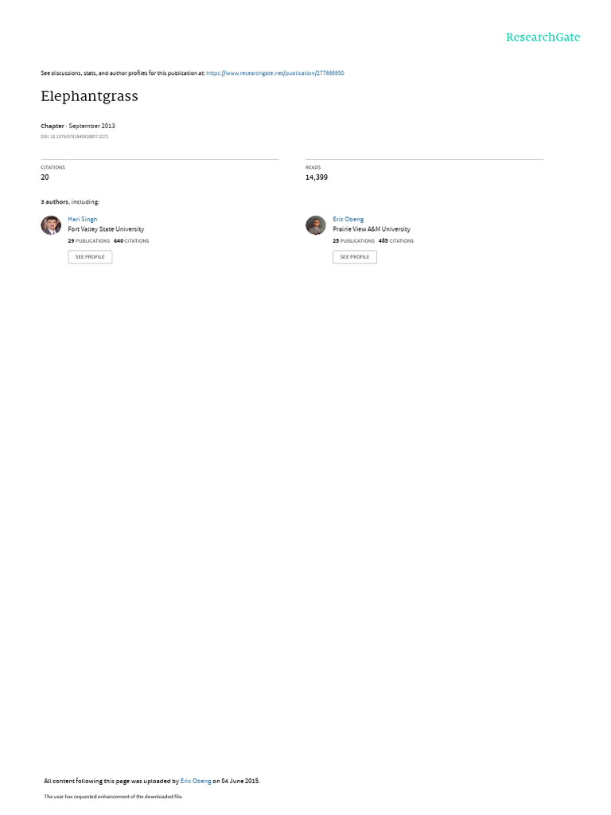
Task: Click Hari Singh's 640 citations stat
Action: pos(131,241)
